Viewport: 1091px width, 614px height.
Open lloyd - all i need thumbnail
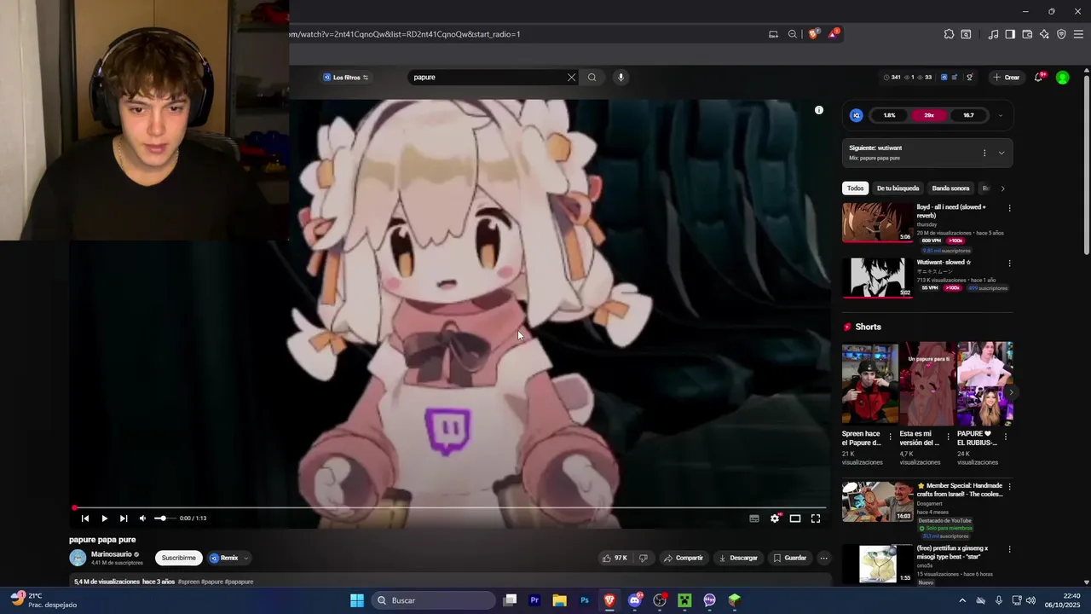tap(877, 223)
